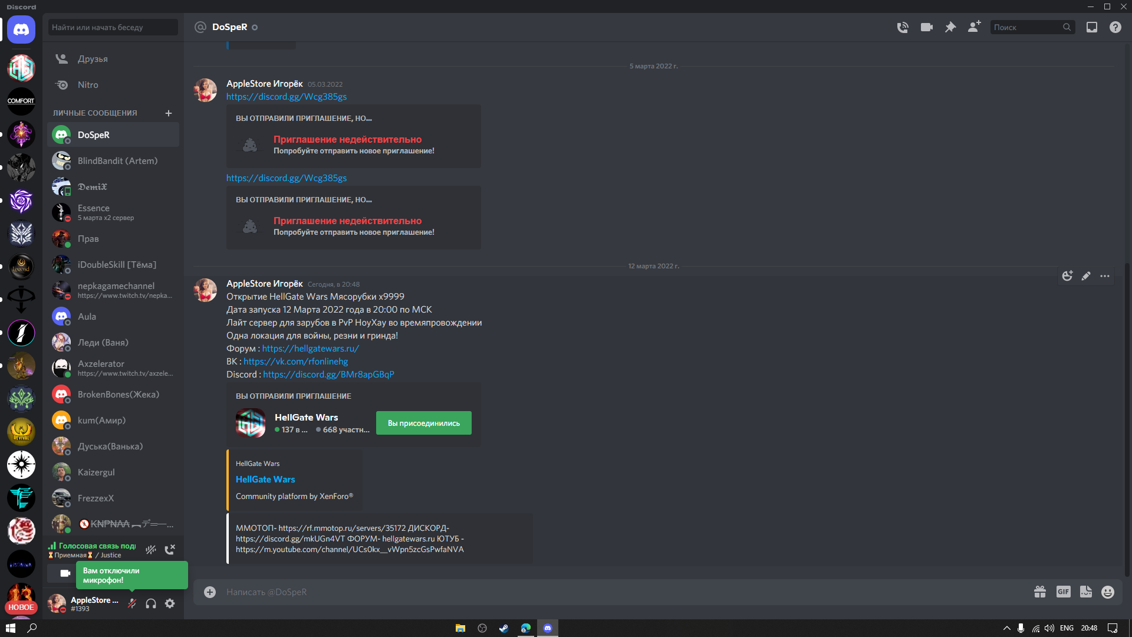The height and width of the screenshot is (637, 1132).
Task: Edit the HellGate Wars announcement message
Action: (x=1086, y=276)
